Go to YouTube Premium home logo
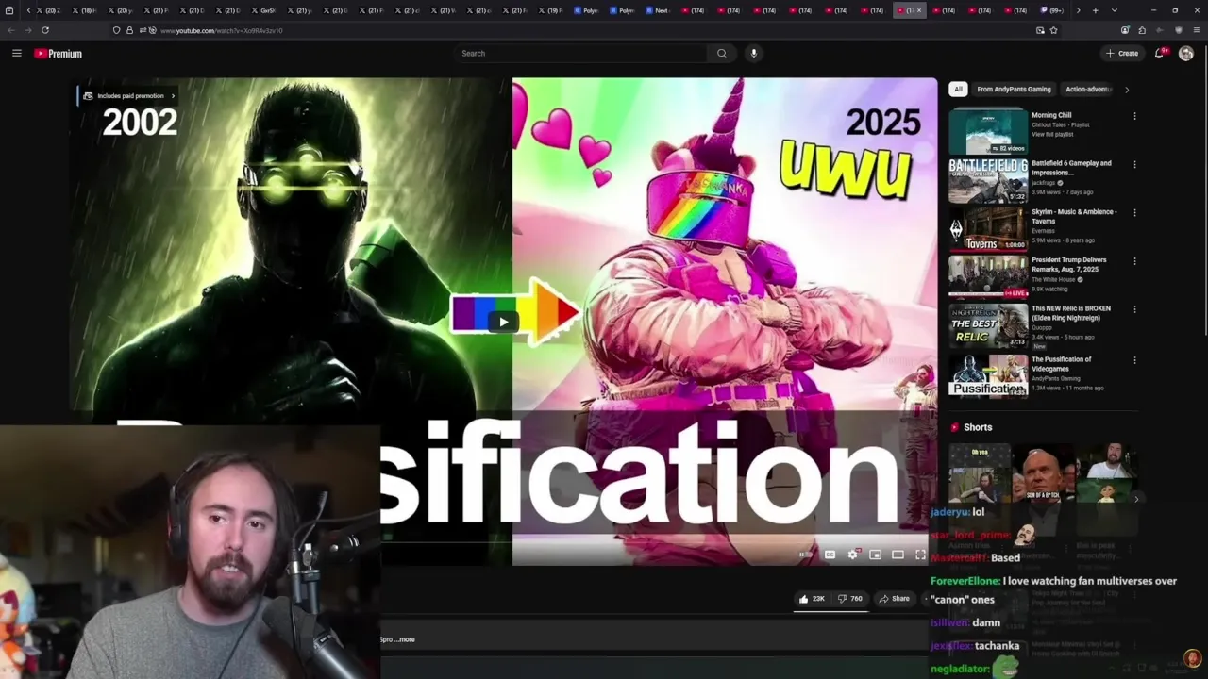The height and width of the screenshot is (679, 1208). 59,54
